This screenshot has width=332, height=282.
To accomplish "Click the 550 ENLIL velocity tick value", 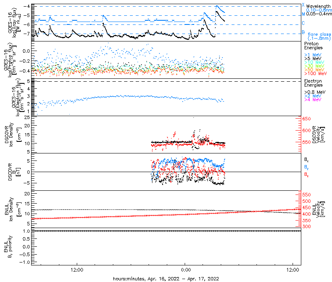I will click(x=306, y=194).
